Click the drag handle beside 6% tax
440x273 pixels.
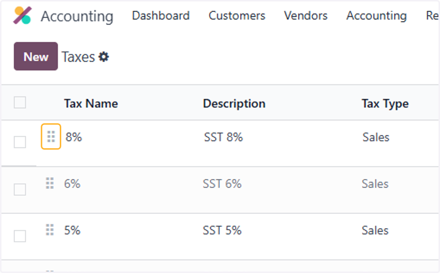(x=50, y=183)
